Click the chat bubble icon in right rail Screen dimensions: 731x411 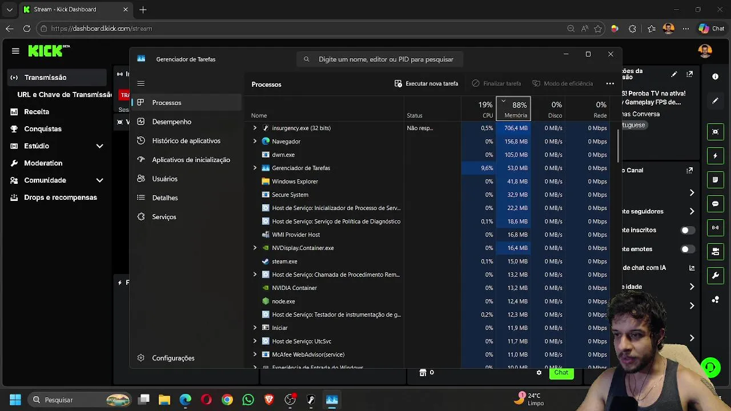716,204
